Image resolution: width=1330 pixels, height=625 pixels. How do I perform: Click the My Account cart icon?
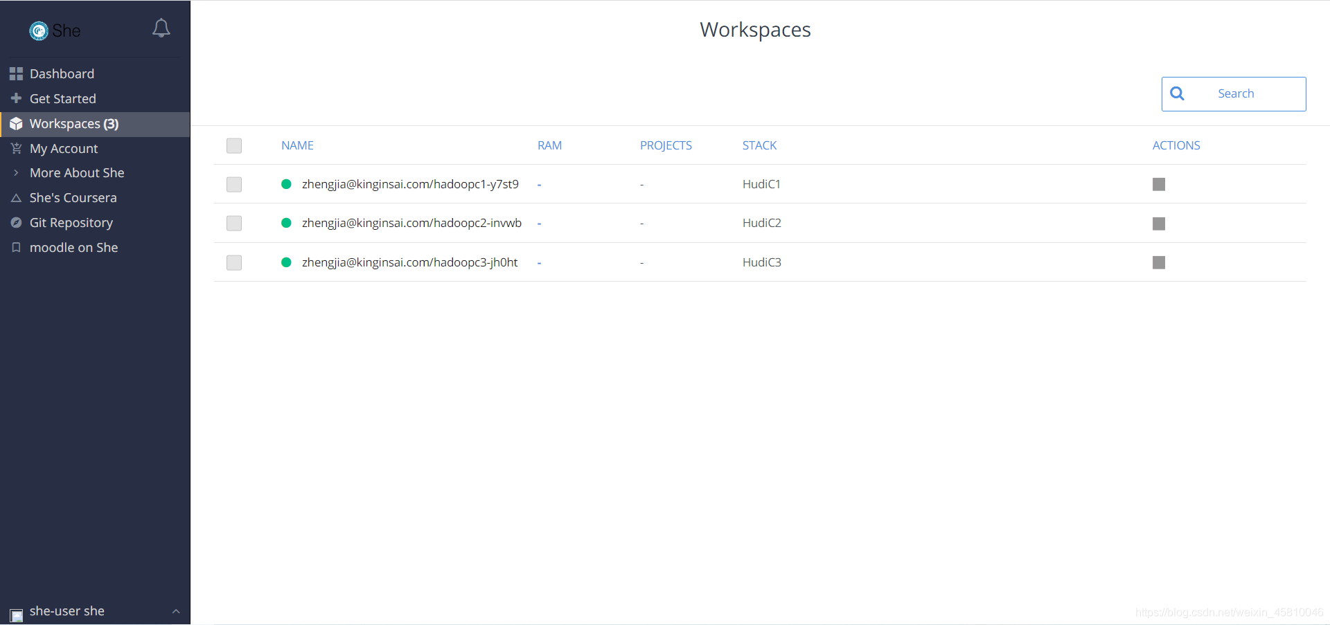tap(16, 148)
